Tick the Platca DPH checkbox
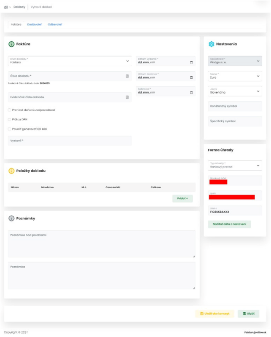Screen dimensions: 271x337 coord(9,120)
